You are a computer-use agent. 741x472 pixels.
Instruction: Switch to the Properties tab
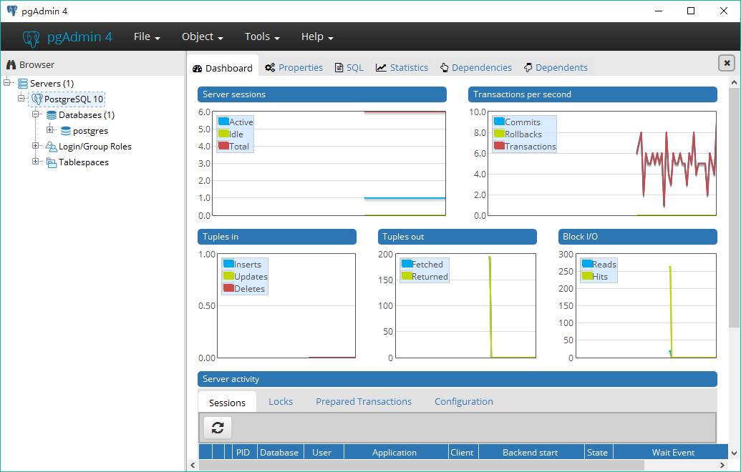click(294, 67)
